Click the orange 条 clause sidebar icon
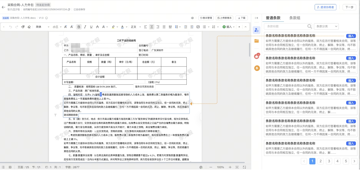Viewport: 360px width, 170px height. [257, 68]
